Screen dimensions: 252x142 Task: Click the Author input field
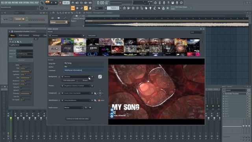(x=83, y=67)
